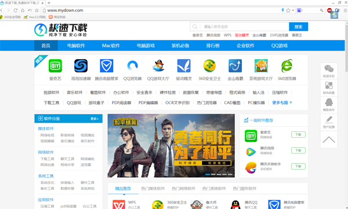The width and height of the screenshot is (348, 209).
Task: Click the Tencent PC Manager shield icon
Action: (x=107, y=66)
